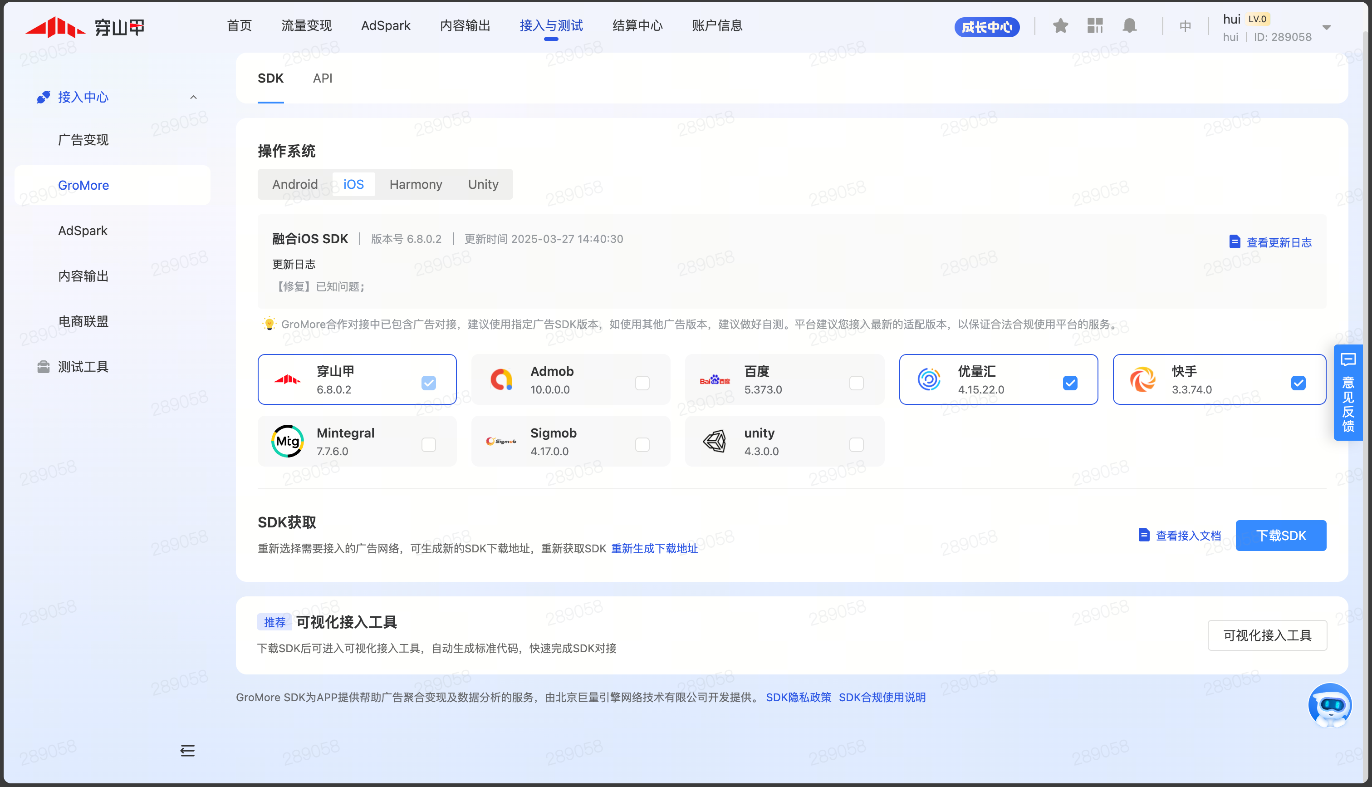Click the star favorites icon in header

pos(1060,25)
